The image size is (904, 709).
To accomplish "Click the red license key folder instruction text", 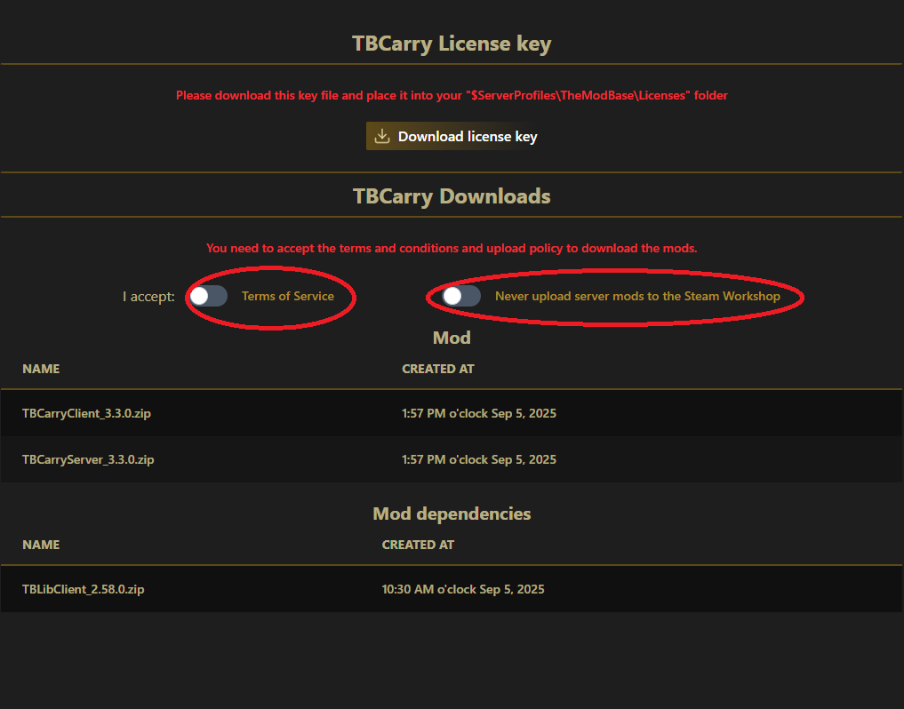I will pyautogui.click(x=452, y=95).
